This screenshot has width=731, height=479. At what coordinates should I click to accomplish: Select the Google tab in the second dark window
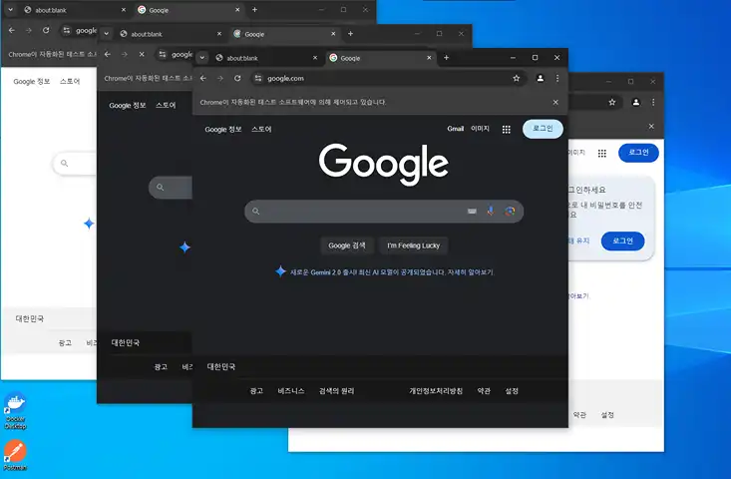pos(284,34)
